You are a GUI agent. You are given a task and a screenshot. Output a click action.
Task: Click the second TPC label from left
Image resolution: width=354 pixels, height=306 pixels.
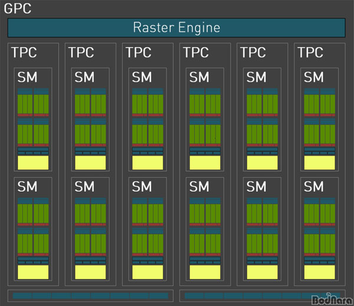[x=81, y=52]
